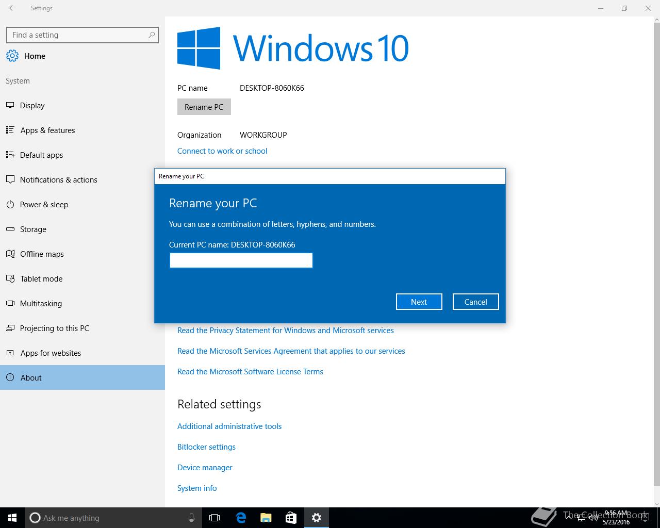Viewport: 660px width, 528px height.
Task: Select Tablet mode in sidebar
Action: pos(82,278)
